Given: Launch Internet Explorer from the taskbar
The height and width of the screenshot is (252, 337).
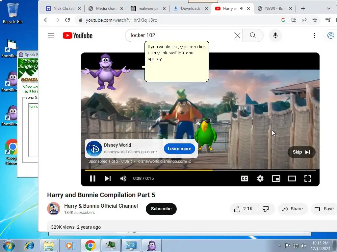Looking at the screenshot, I should coord(30,245).
